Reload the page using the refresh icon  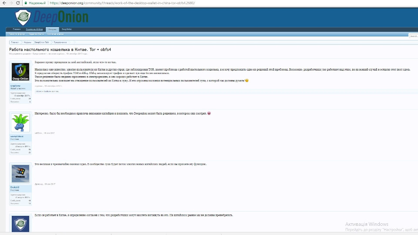[18, 3]
